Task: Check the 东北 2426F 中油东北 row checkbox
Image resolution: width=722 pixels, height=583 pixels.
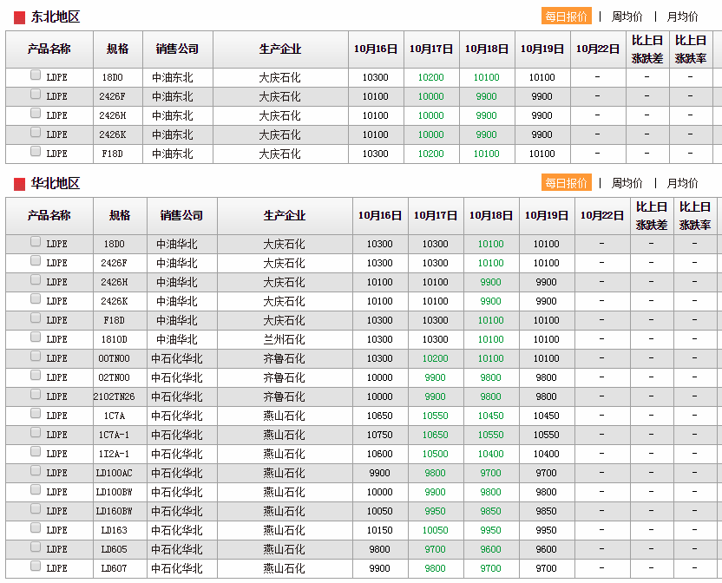Action: pyautogui.click(x=36, y=94)
